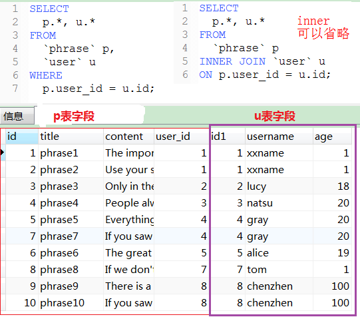360x317 pixels.
Task: Click the '`user` u' line in left query
Action: pyautogui.click(x=69, y=62)
